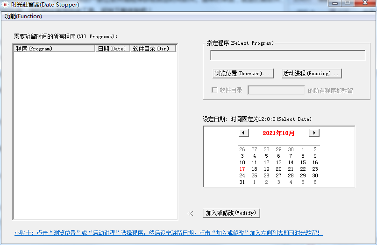Click the 2021年10月 calendar title
Screen dimensions: 377x245
click(278, 133)
